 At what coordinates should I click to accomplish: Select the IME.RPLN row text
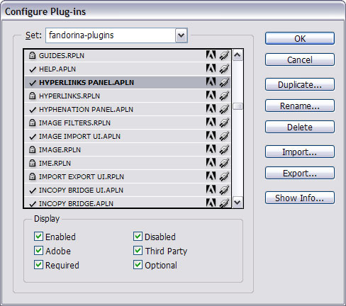(55, 164)
